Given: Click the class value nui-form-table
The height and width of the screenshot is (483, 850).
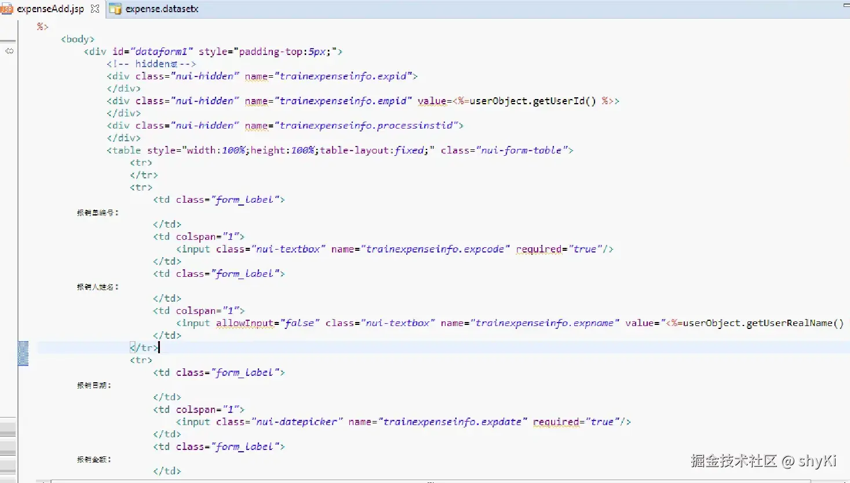Looking at the screenshot, I should point(521,150).
